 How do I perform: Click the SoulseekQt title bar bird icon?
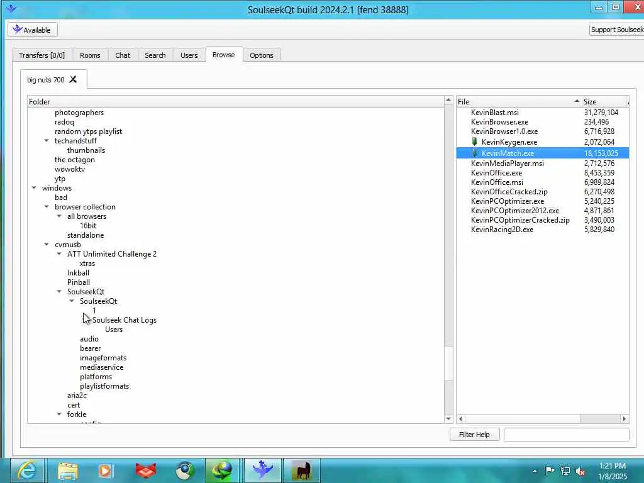pos(11,8)
